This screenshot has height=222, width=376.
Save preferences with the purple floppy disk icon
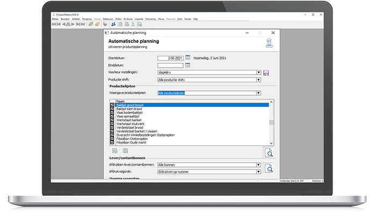click(266, 73)
